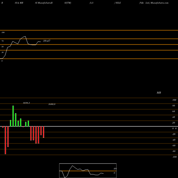Image resolution: width=178 pixels, height=178 pixels.
Task: Click the -39 value in mini chart
Action: [115, 169]
